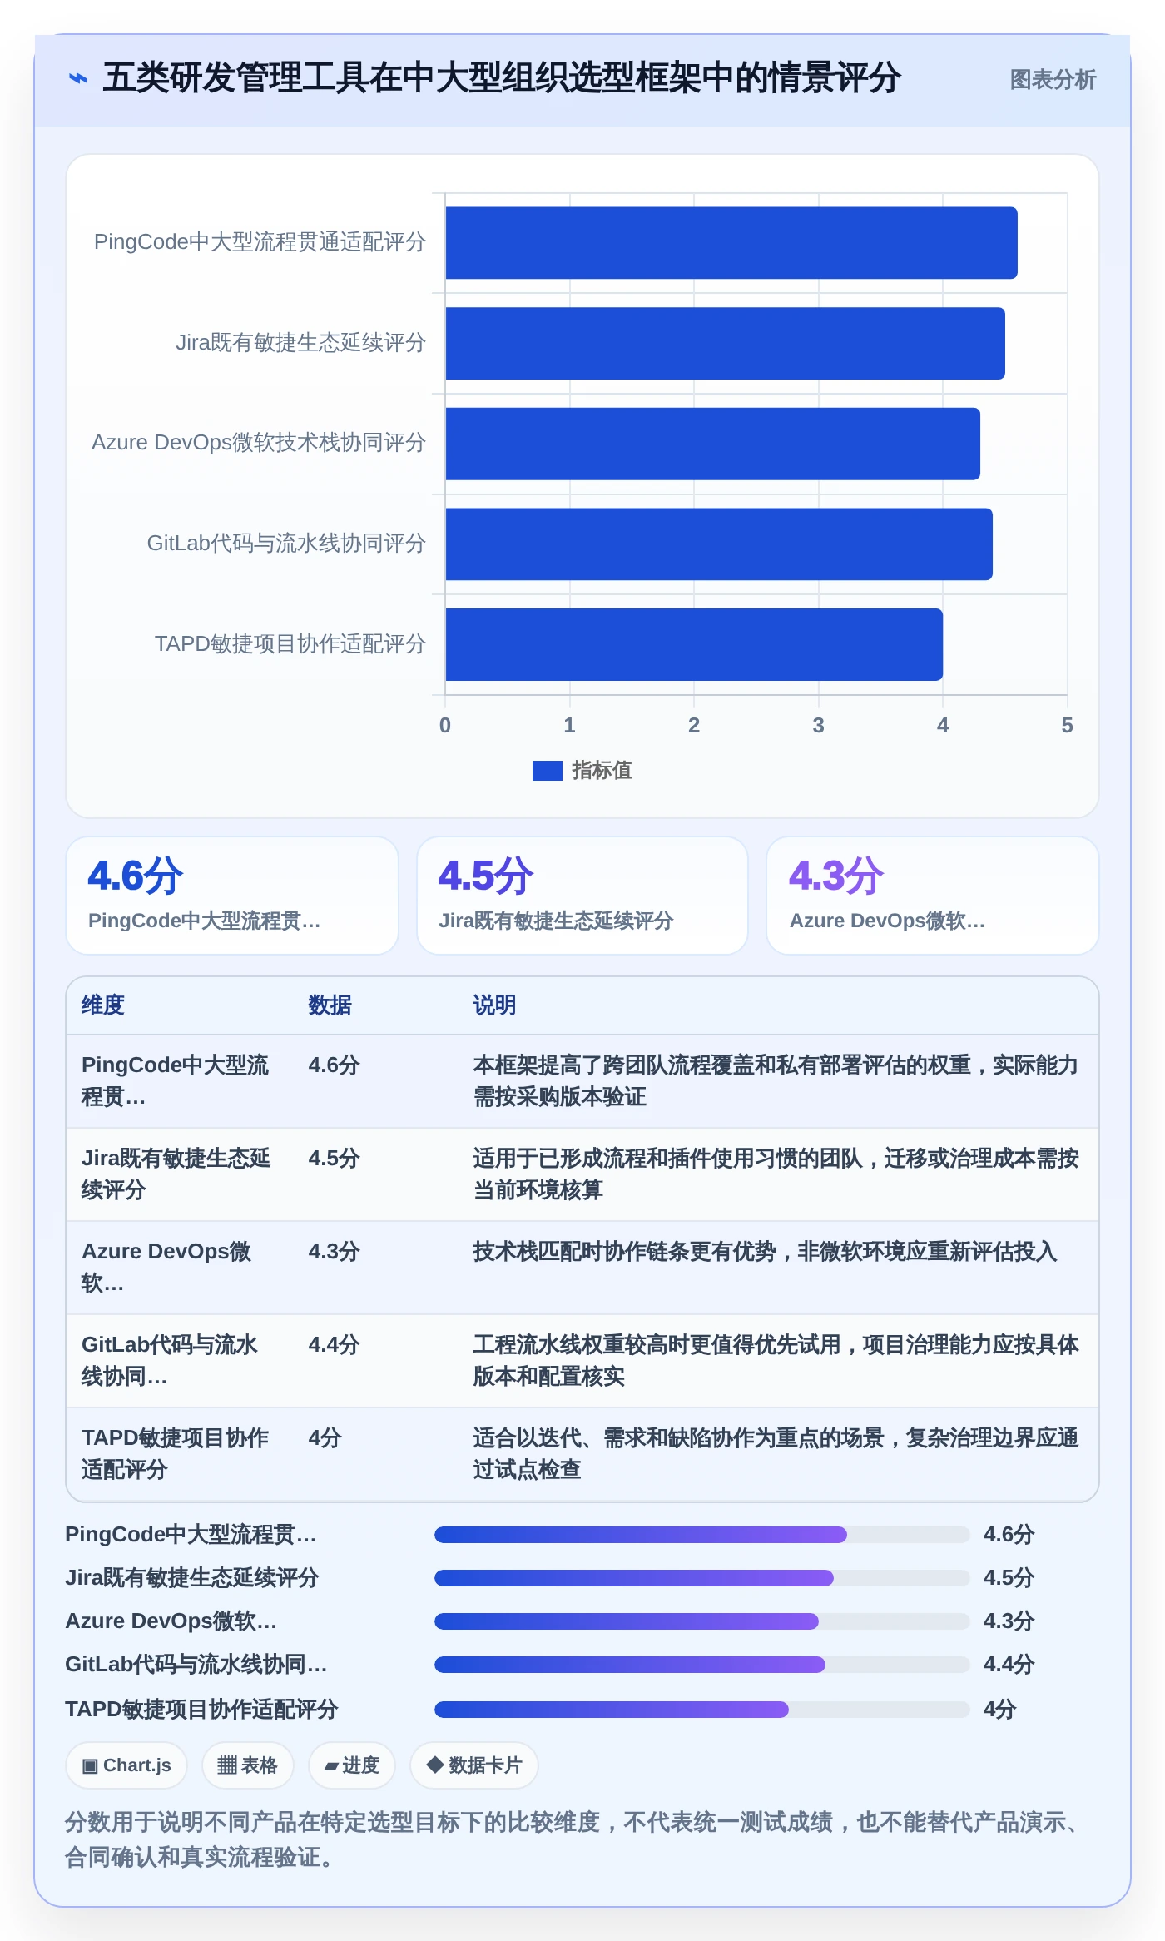Click the TAPD progress bar showing 4分
This screenshot has height=1941, width=1165.
pyautogui.click(x=702, y=1710)
